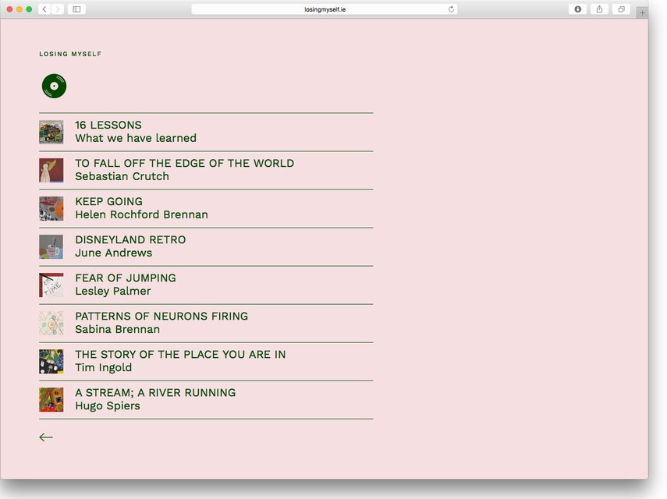Click the left arrow below the list

click(46, 437)
